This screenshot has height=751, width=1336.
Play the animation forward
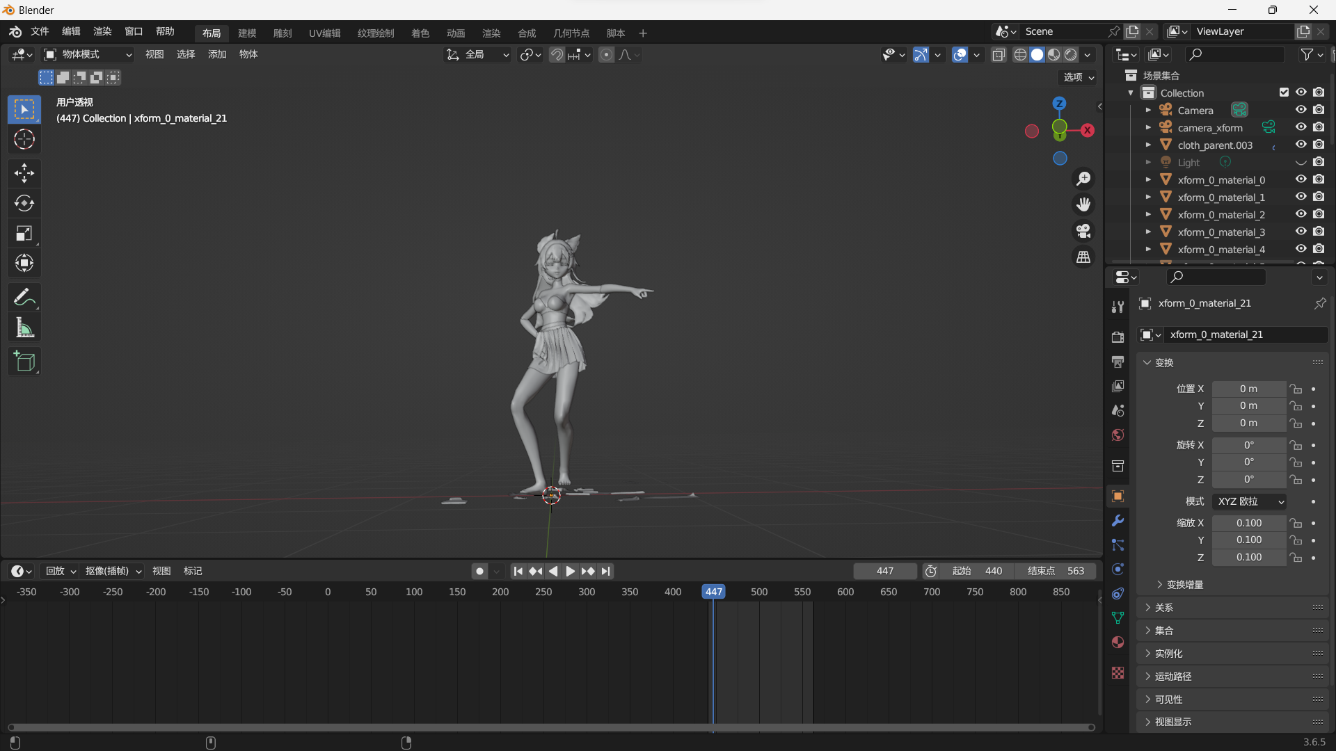[x=571, y=572]
